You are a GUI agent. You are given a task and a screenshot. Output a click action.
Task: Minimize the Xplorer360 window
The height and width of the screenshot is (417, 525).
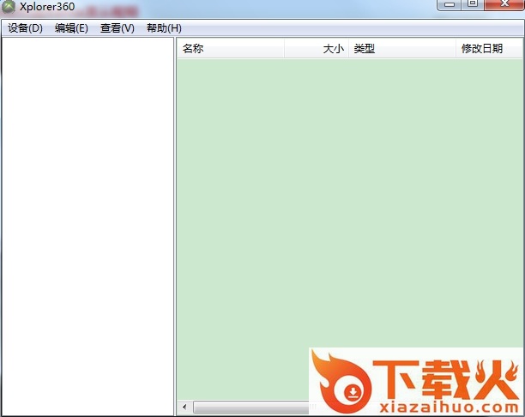point(450,4)
